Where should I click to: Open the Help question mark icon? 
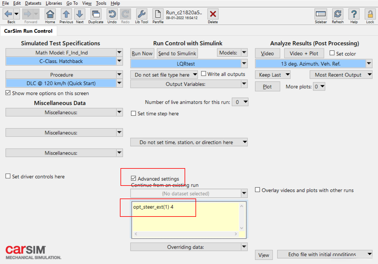click(x=354, y=14)
